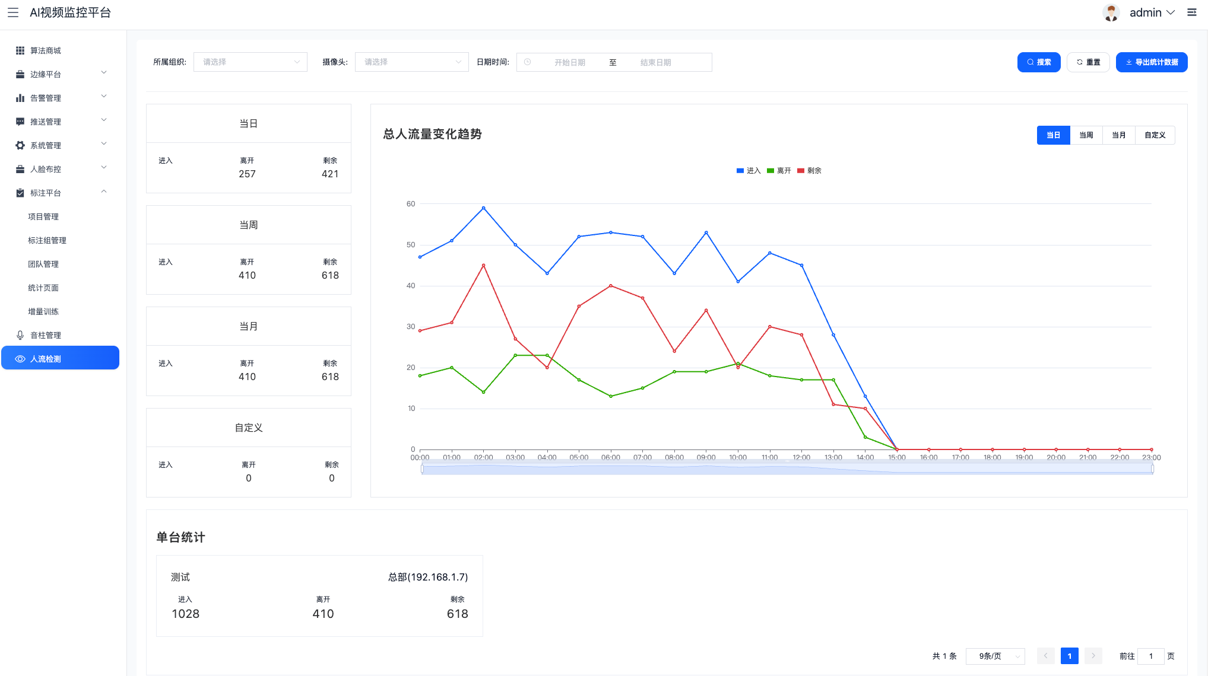Screen dimensions: 1208x676
Task: Click the admin avatar image
Action: point(1111,12)
